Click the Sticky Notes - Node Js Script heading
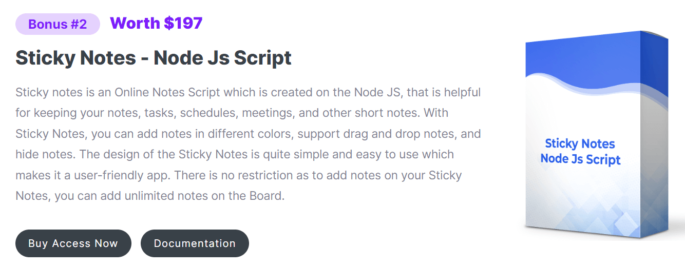 point(154,58)
